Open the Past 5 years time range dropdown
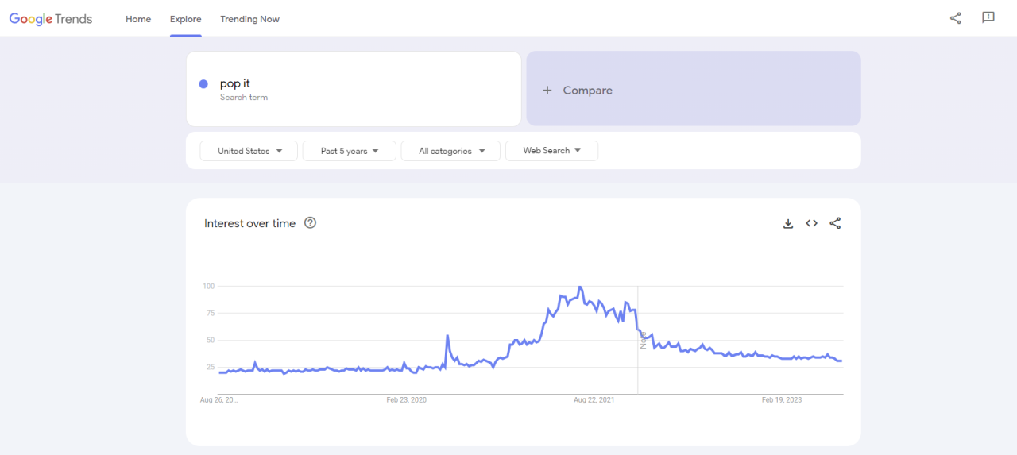 (349, 151)
